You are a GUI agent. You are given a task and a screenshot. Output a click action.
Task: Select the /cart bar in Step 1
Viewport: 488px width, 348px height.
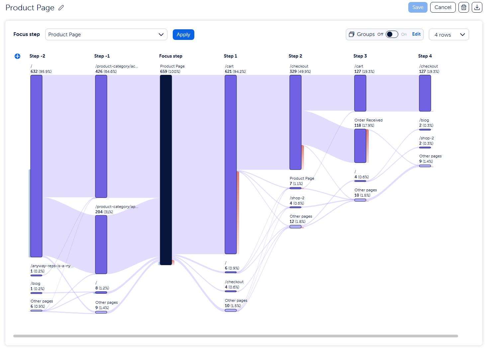(231, 164)
